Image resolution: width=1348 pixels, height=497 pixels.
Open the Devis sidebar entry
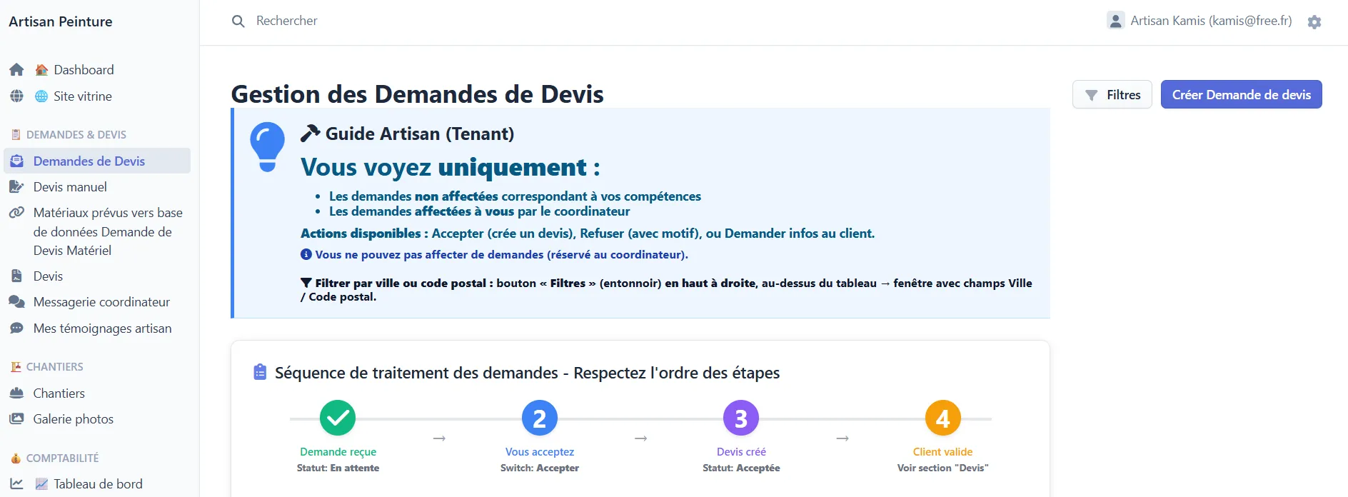click(48, 276)
